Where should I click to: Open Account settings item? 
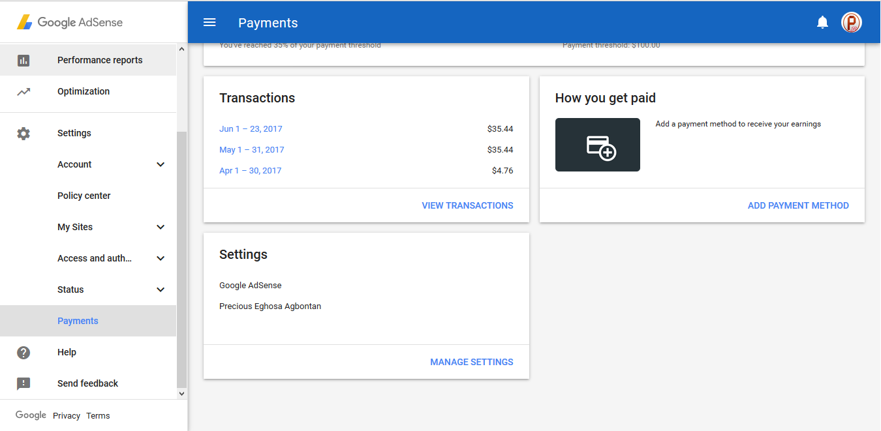click(x=88, y=164)
